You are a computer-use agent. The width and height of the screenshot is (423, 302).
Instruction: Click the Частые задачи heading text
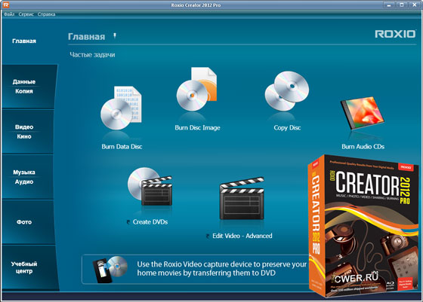pos(92,54)
